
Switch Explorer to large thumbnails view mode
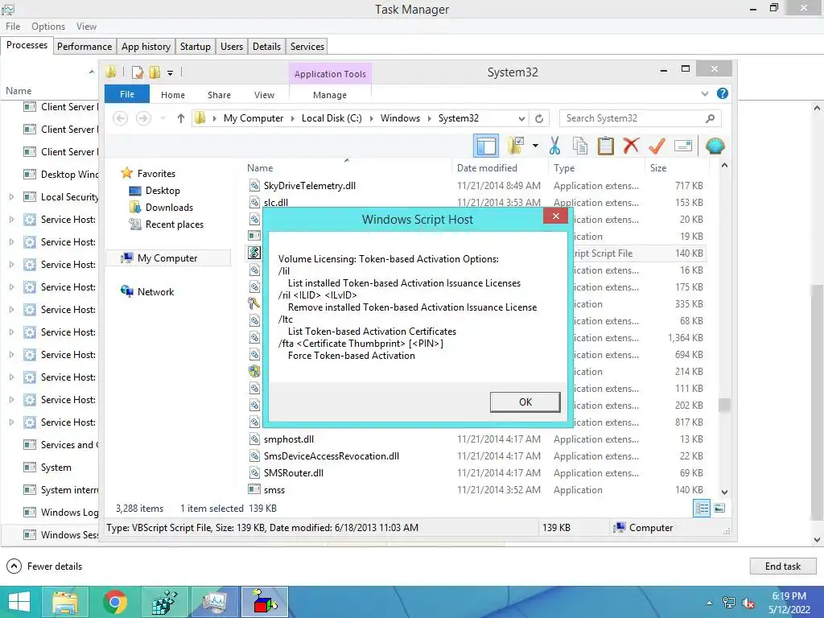coord(720,509)
